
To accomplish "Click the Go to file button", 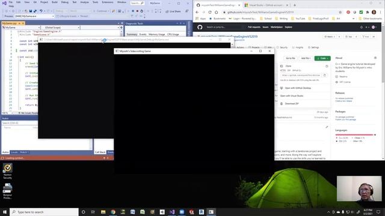I will pos(291,58).
